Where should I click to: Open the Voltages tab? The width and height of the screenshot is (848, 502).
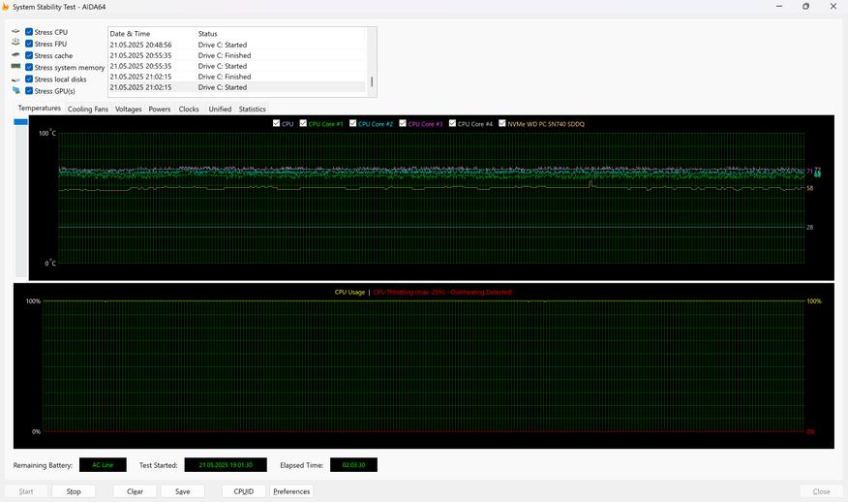point(128,110)
